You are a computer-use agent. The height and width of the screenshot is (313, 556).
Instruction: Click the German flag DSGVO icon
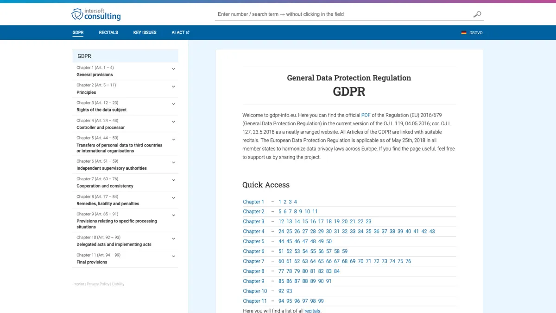[x=464, y=33]
